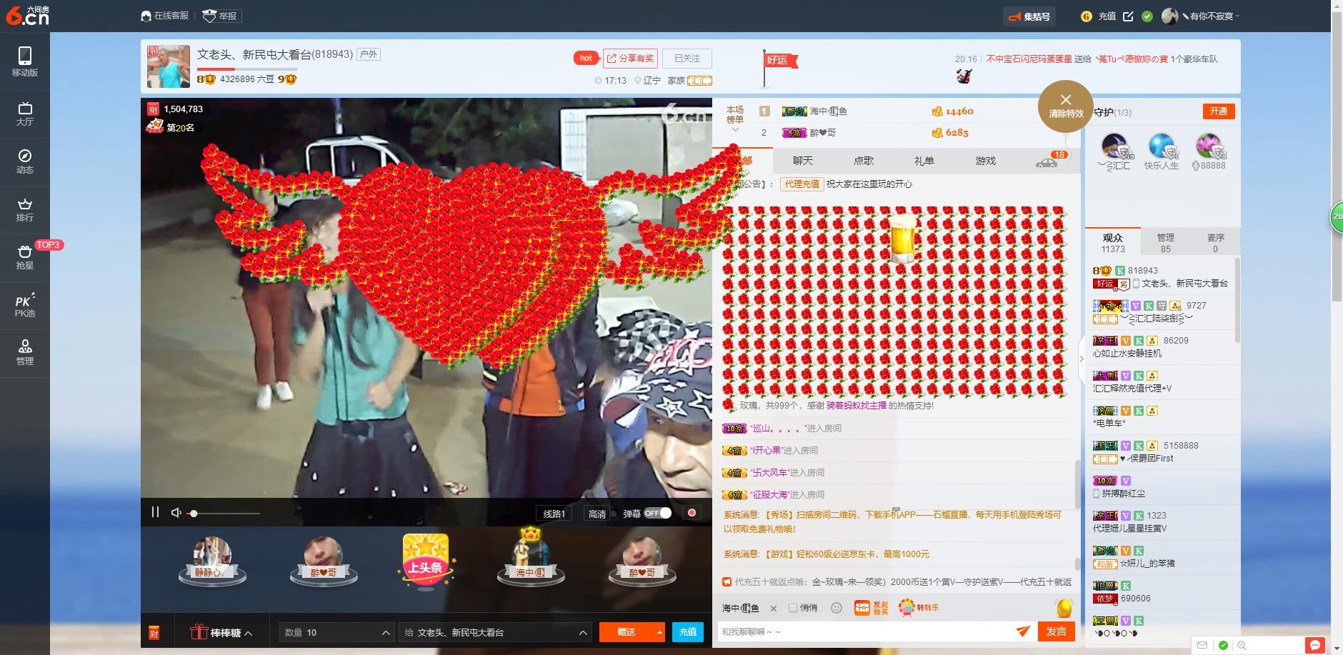Open the 数量 10 quantity dropdown
Screen dimensions: 1343x655
pos(337,632)
